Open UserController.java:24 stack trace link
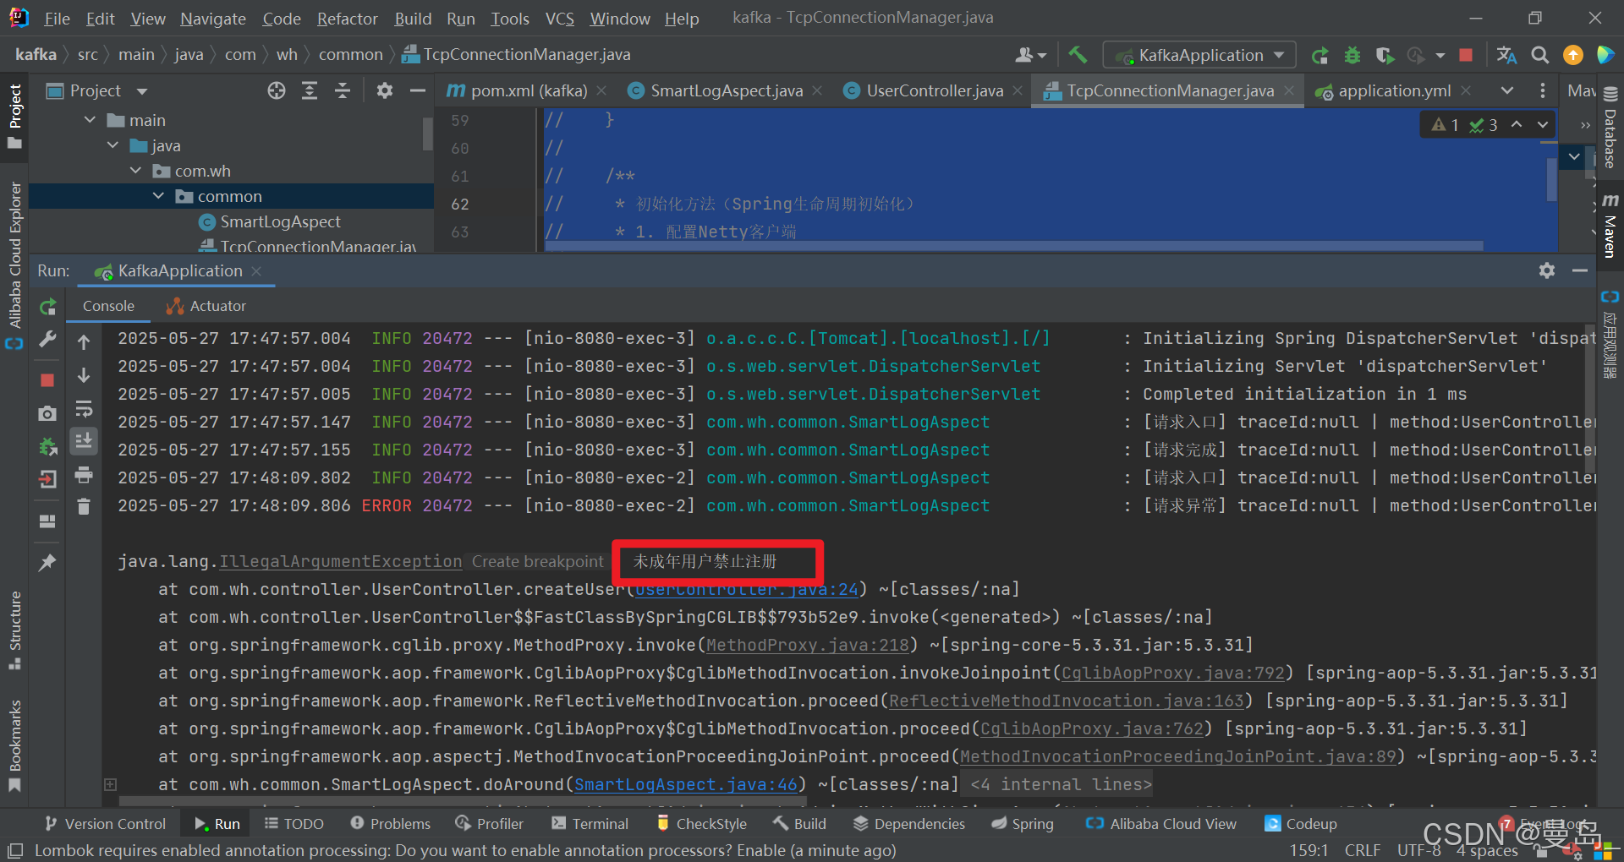The width and height of the screenshot is (1624, 862). [747, 589]
